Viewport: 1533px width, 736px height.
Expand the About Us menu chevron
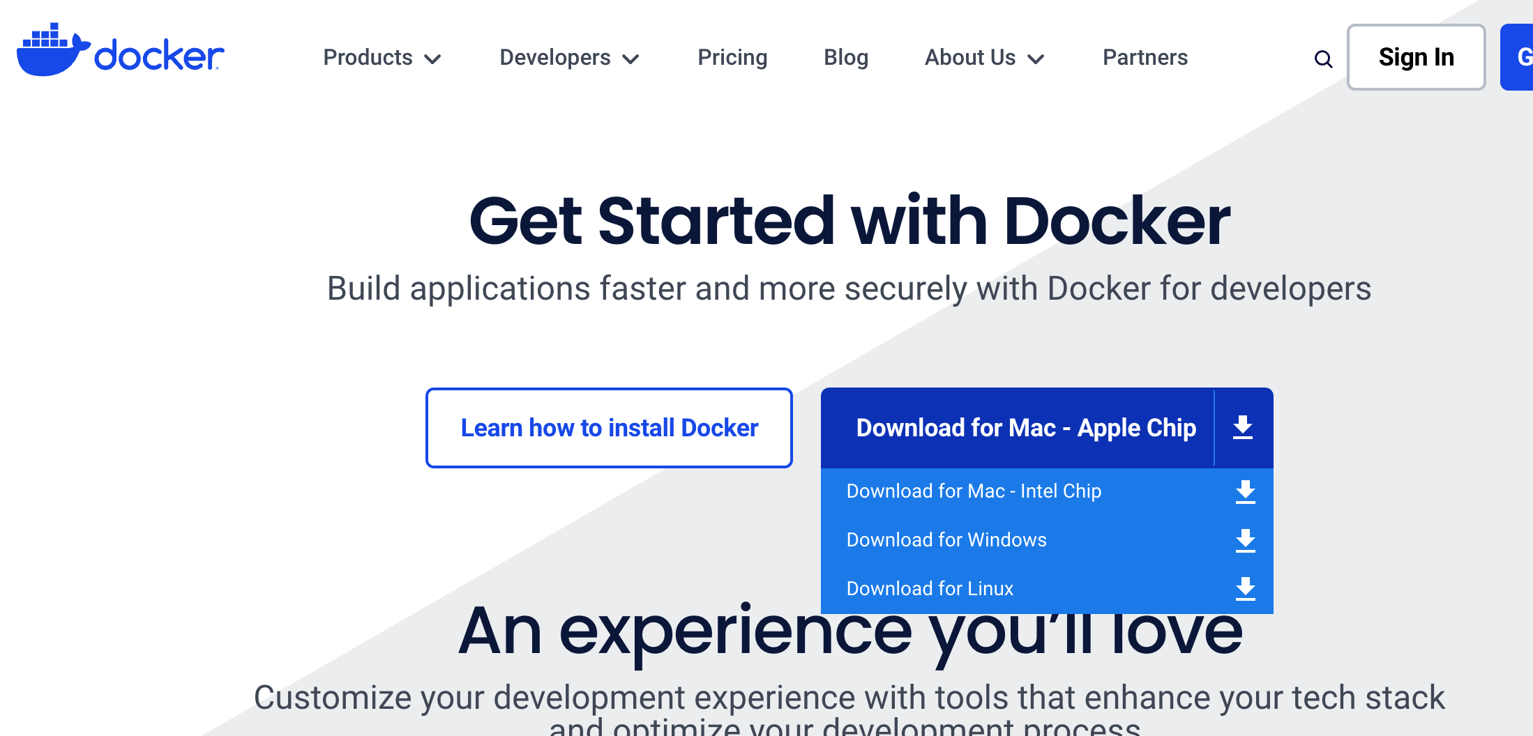(x=1036, y=59)
